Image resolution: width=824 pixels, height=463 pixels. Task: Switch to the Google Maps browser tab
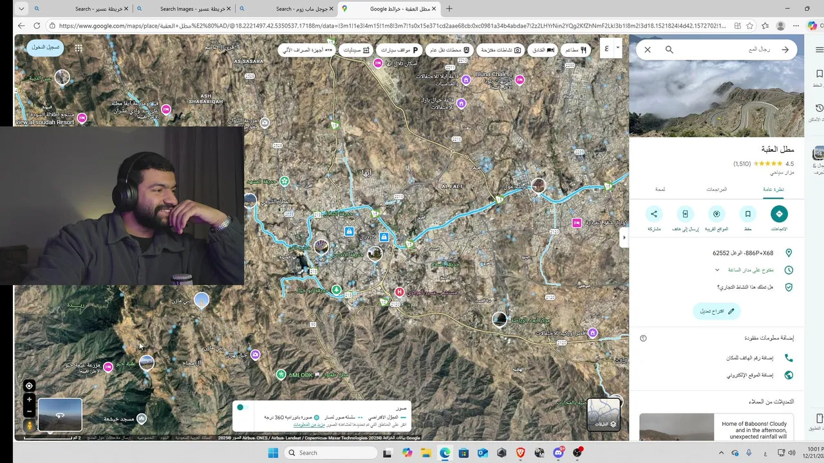coord(389,9)
